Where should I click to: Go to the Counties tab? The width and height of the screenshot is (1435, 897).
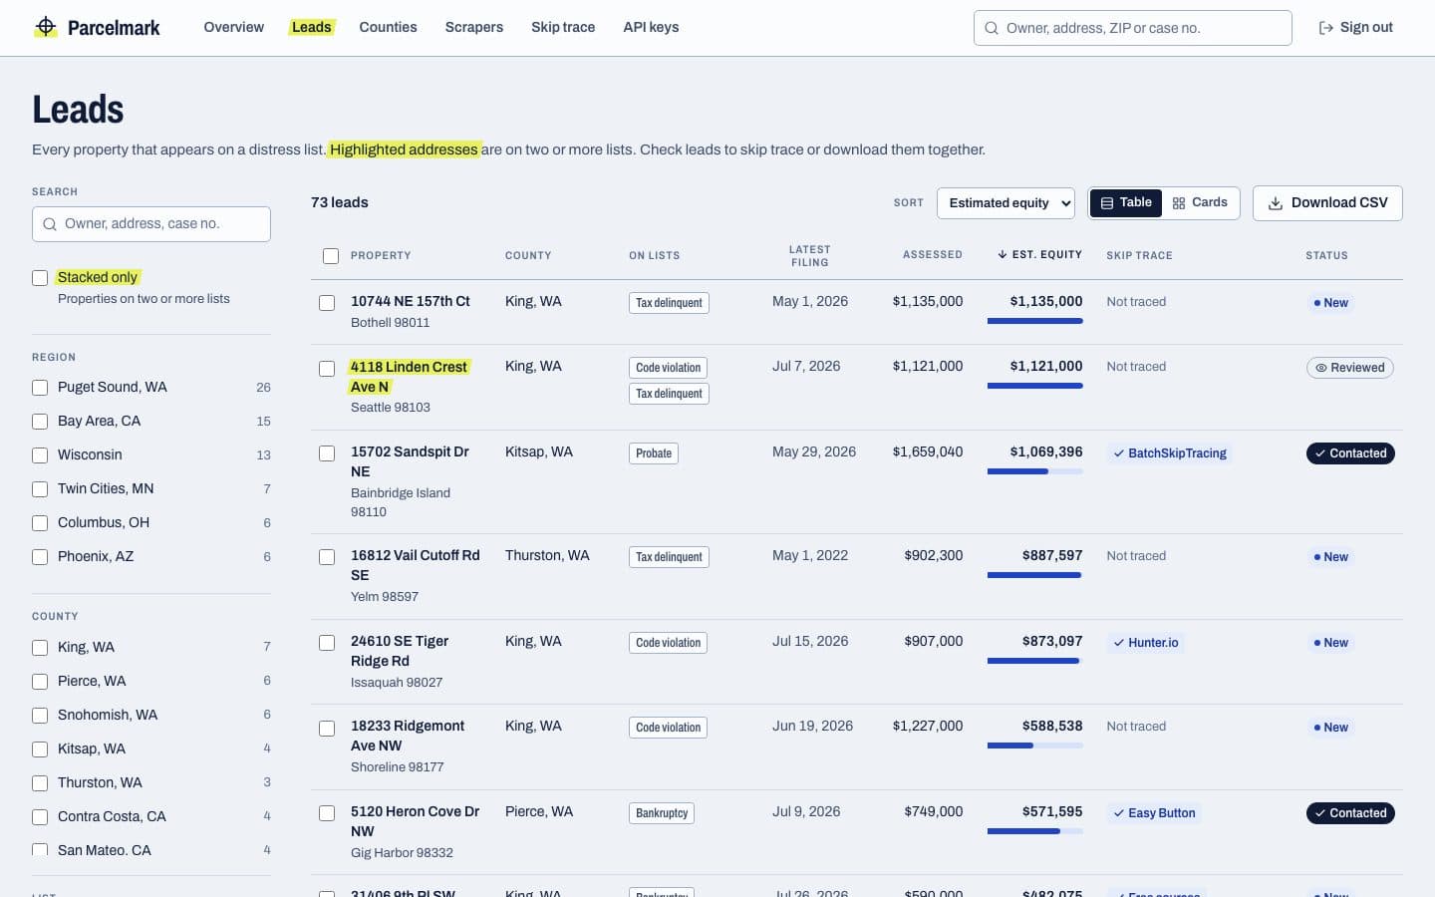click(388, 27)
